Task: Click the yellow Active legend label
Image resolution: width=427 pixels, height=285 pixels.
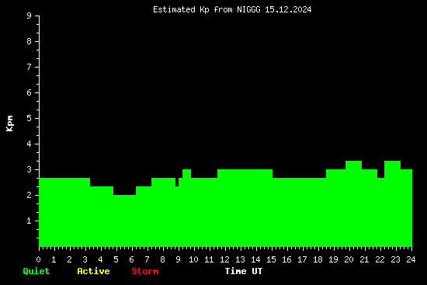Action: tap(93, 271)
